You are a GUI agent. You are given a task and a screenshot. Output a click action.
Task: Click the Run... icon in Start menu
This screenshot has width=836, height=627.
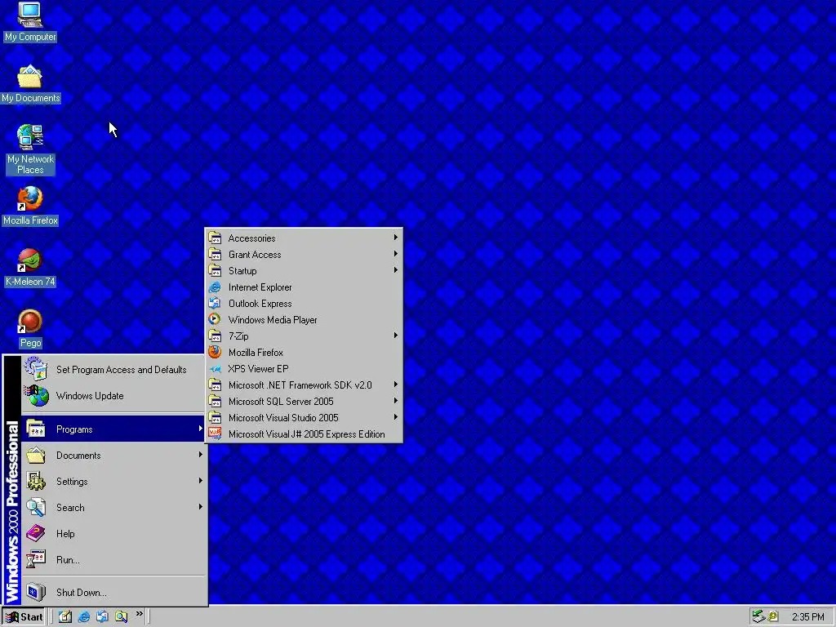pos(36,559)
